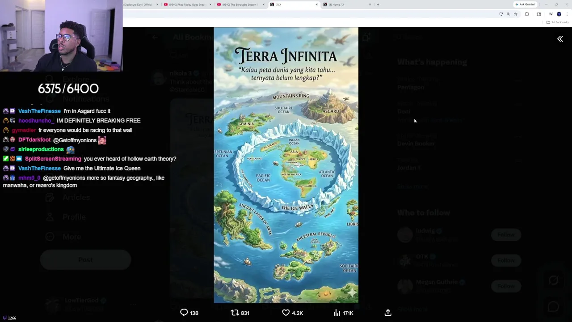This screenshot has width=572, height=322.
Task: Click the gymadler chat username
Action: [x=24, y=130]
